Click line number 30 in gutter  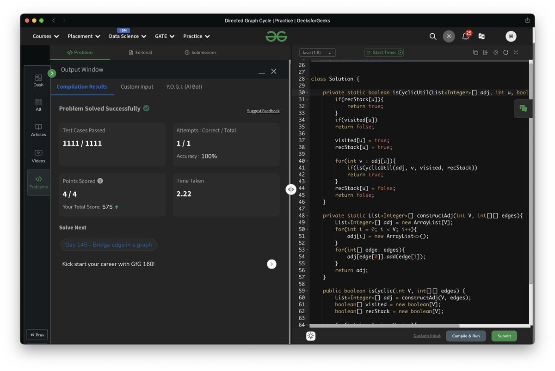point(302,92)
